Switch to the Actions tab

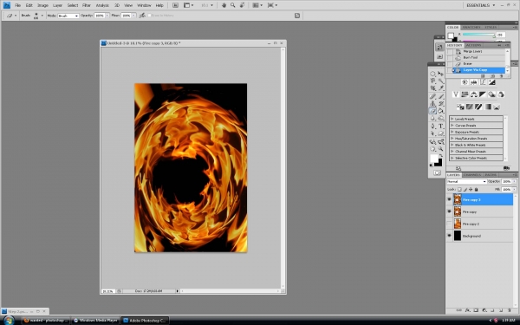[473, 45]
